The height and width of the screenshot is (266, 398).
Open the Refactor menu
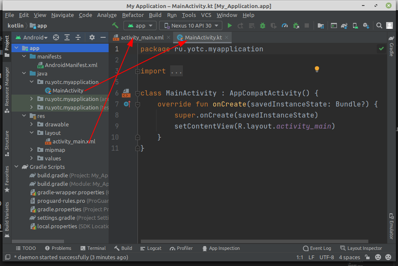(x=133, y=15)
